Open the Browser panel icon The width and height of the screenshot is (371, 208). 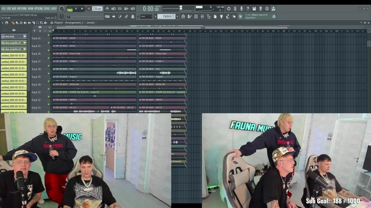click(x=209, y=16)
